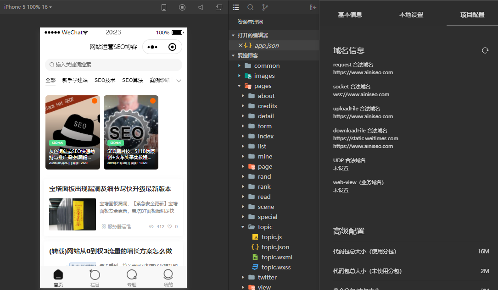The image size is (498, 290).
Task: Open the version control (git branch) icon
Action: click(x=264, y=7)
